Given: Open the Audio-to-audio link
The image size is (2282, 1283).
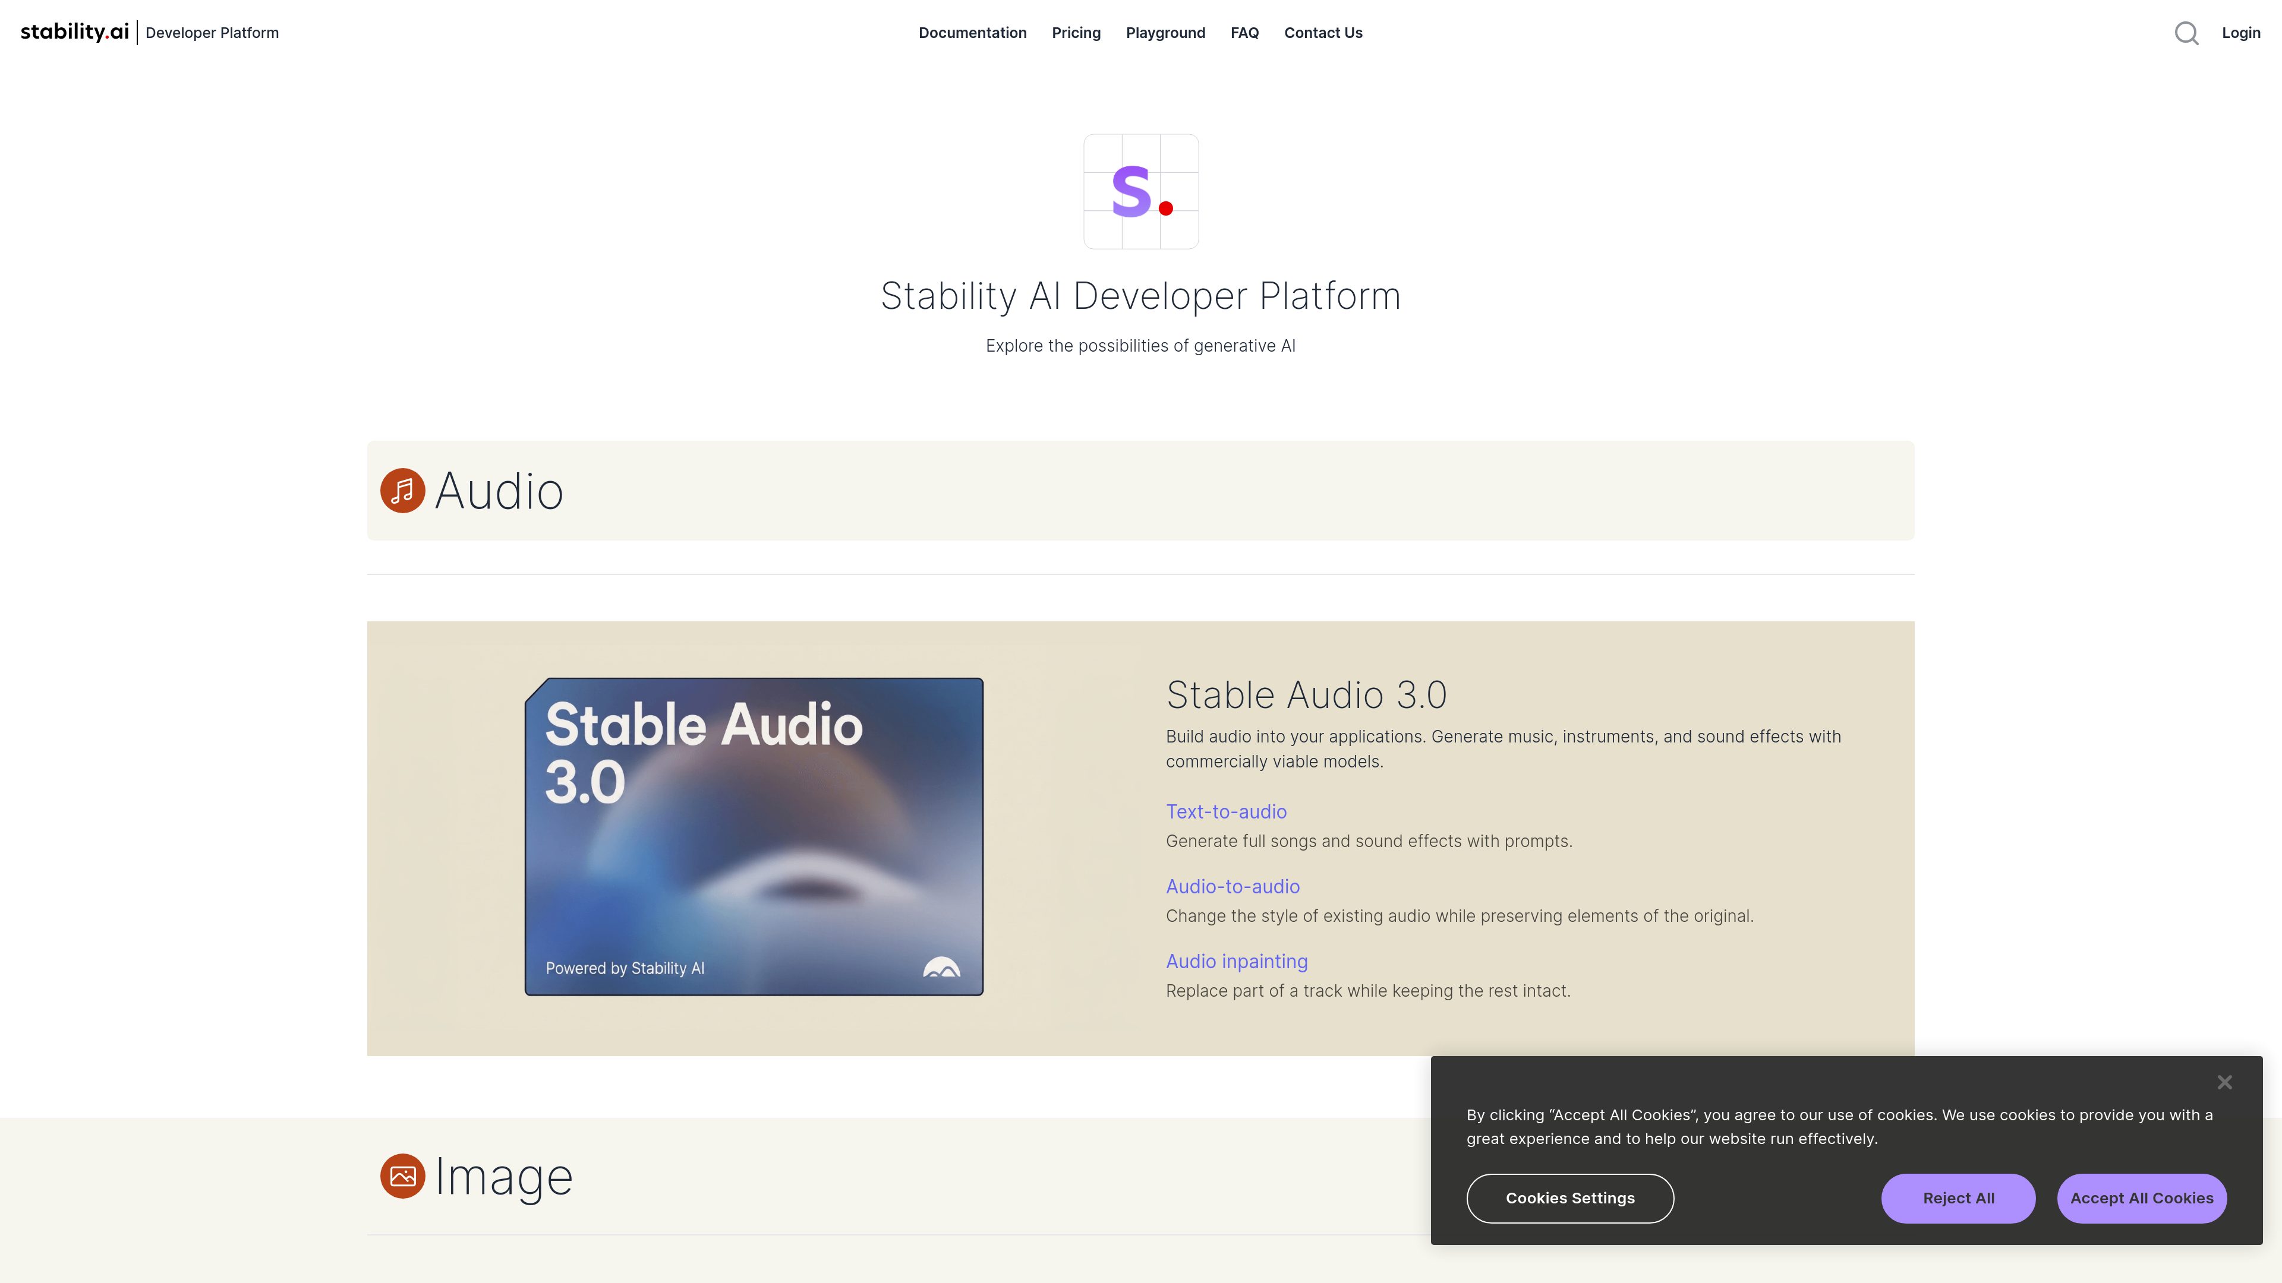Looking at the screenshot, I should point(1233,886).
